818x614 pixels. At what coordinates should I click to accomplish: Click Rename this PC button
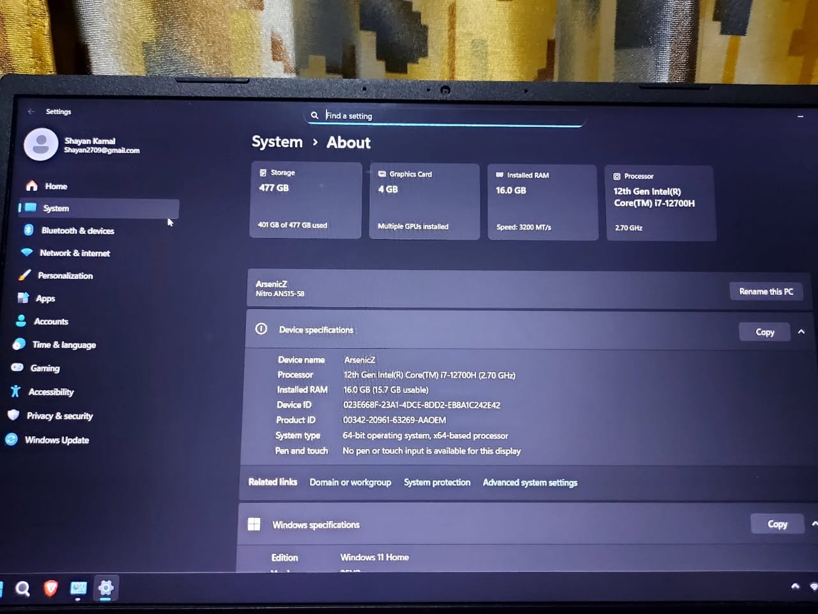[766, 292]
